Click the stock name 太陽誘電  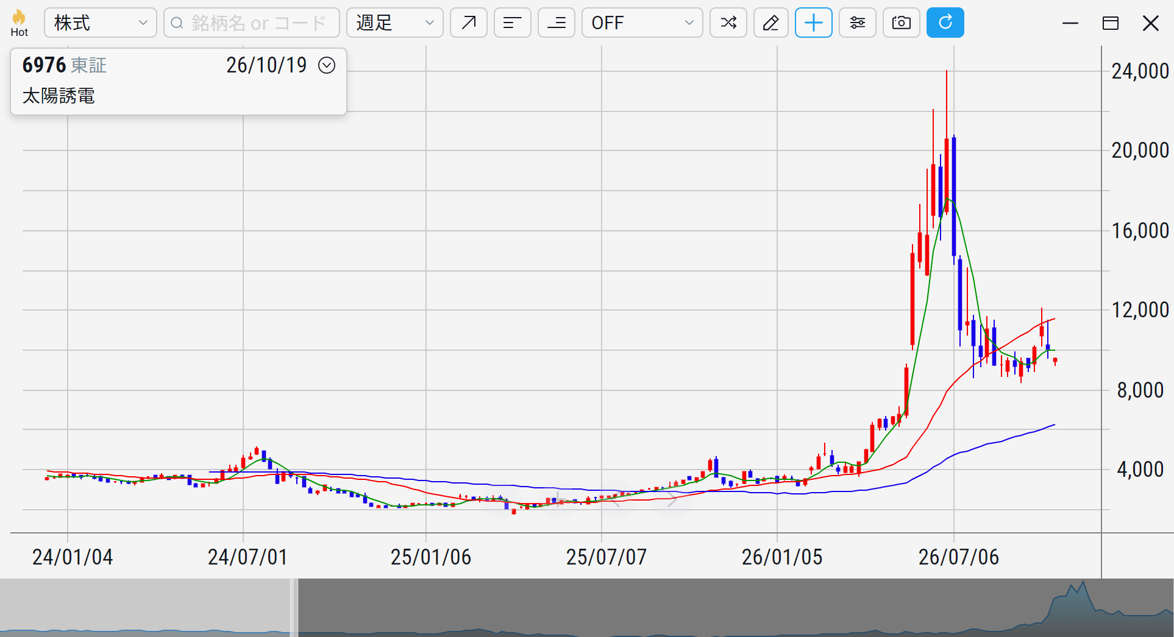tap(59, 96)
